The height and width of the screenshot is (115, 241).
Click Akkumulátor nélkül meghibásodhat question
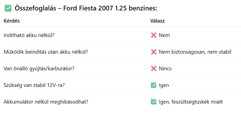(x=46, y=102)
